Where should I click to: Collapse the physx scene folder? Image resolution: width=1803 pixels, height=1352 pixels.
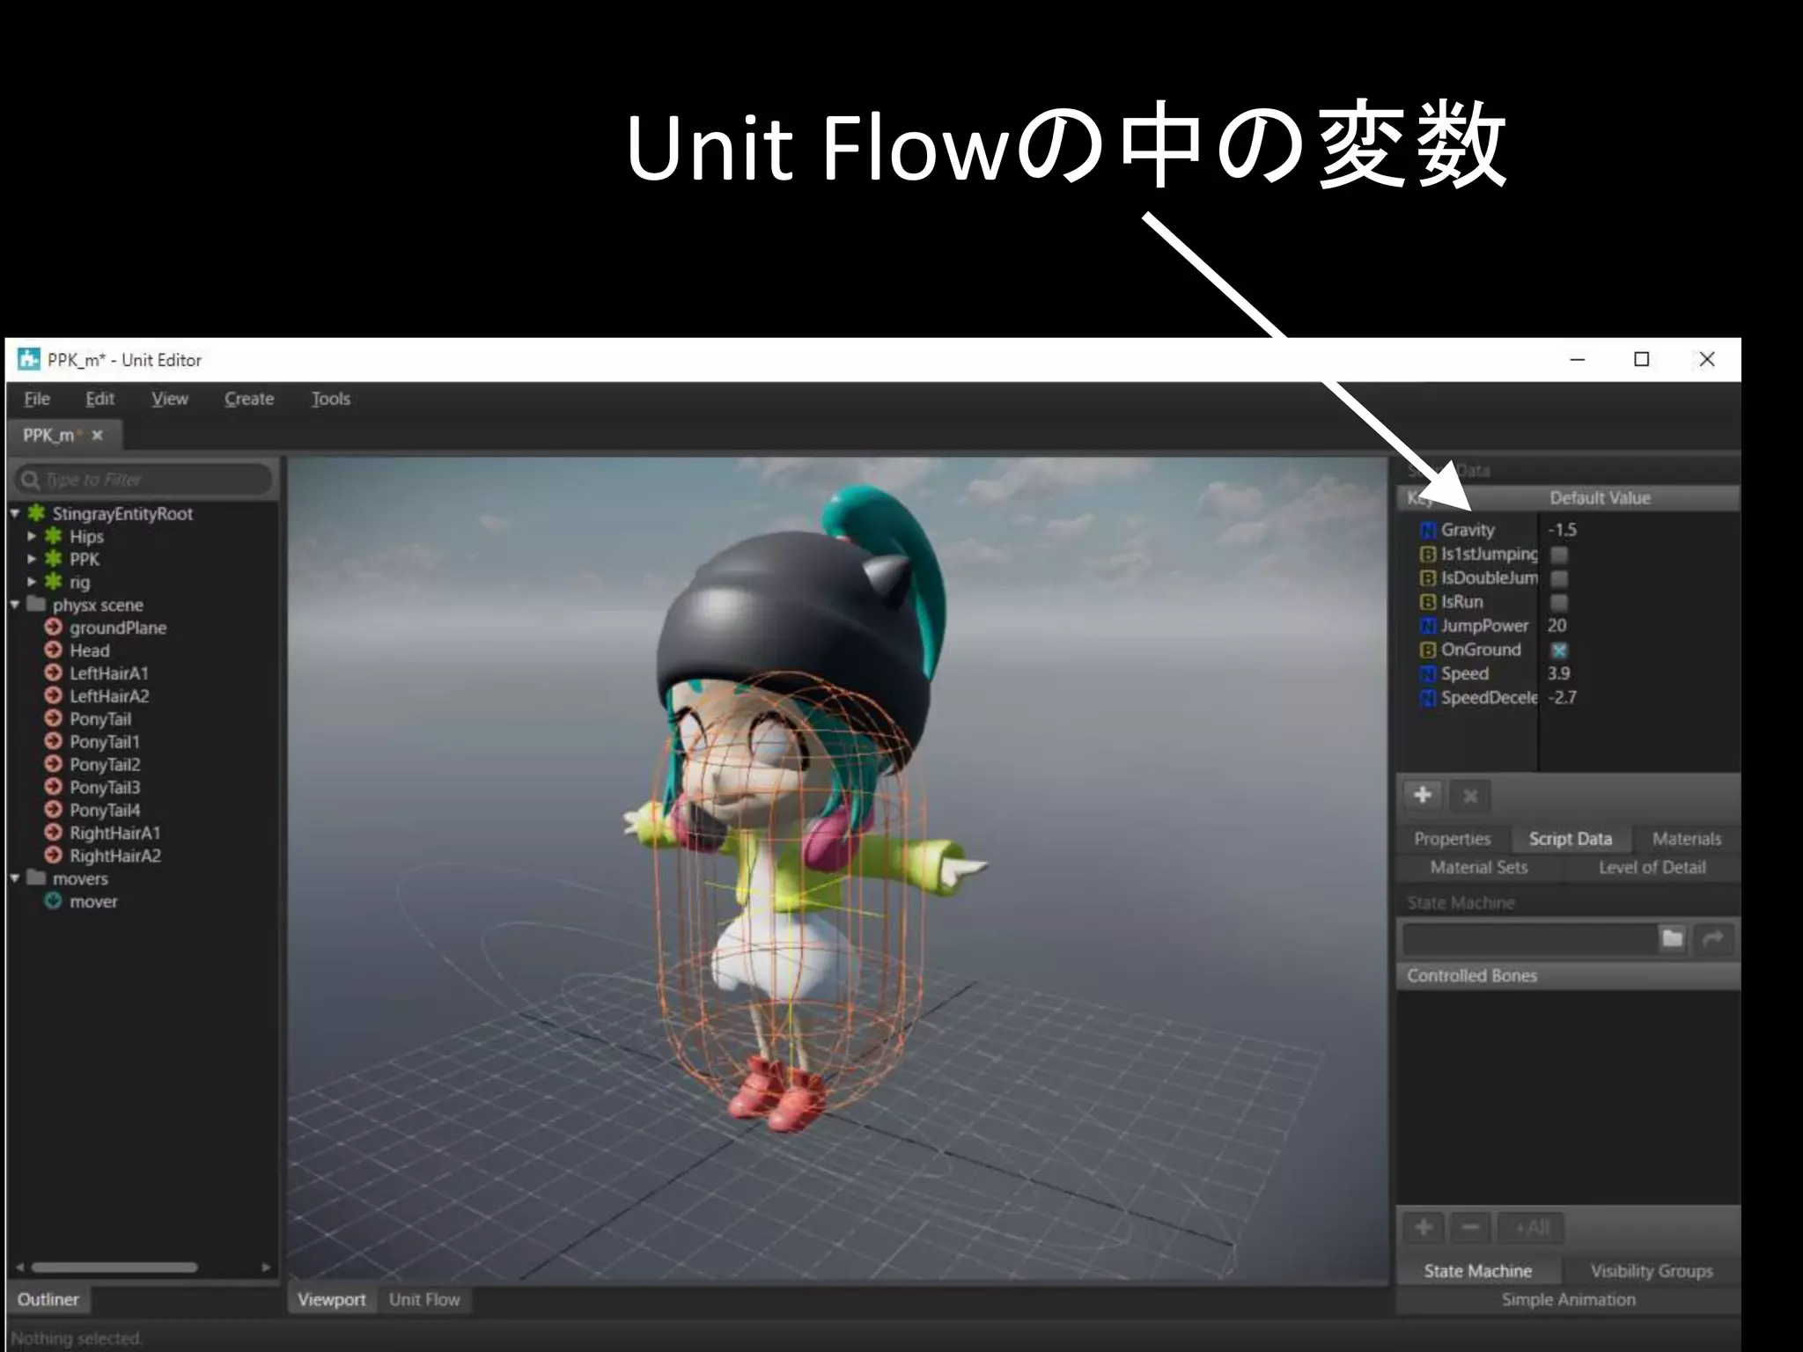15,605
